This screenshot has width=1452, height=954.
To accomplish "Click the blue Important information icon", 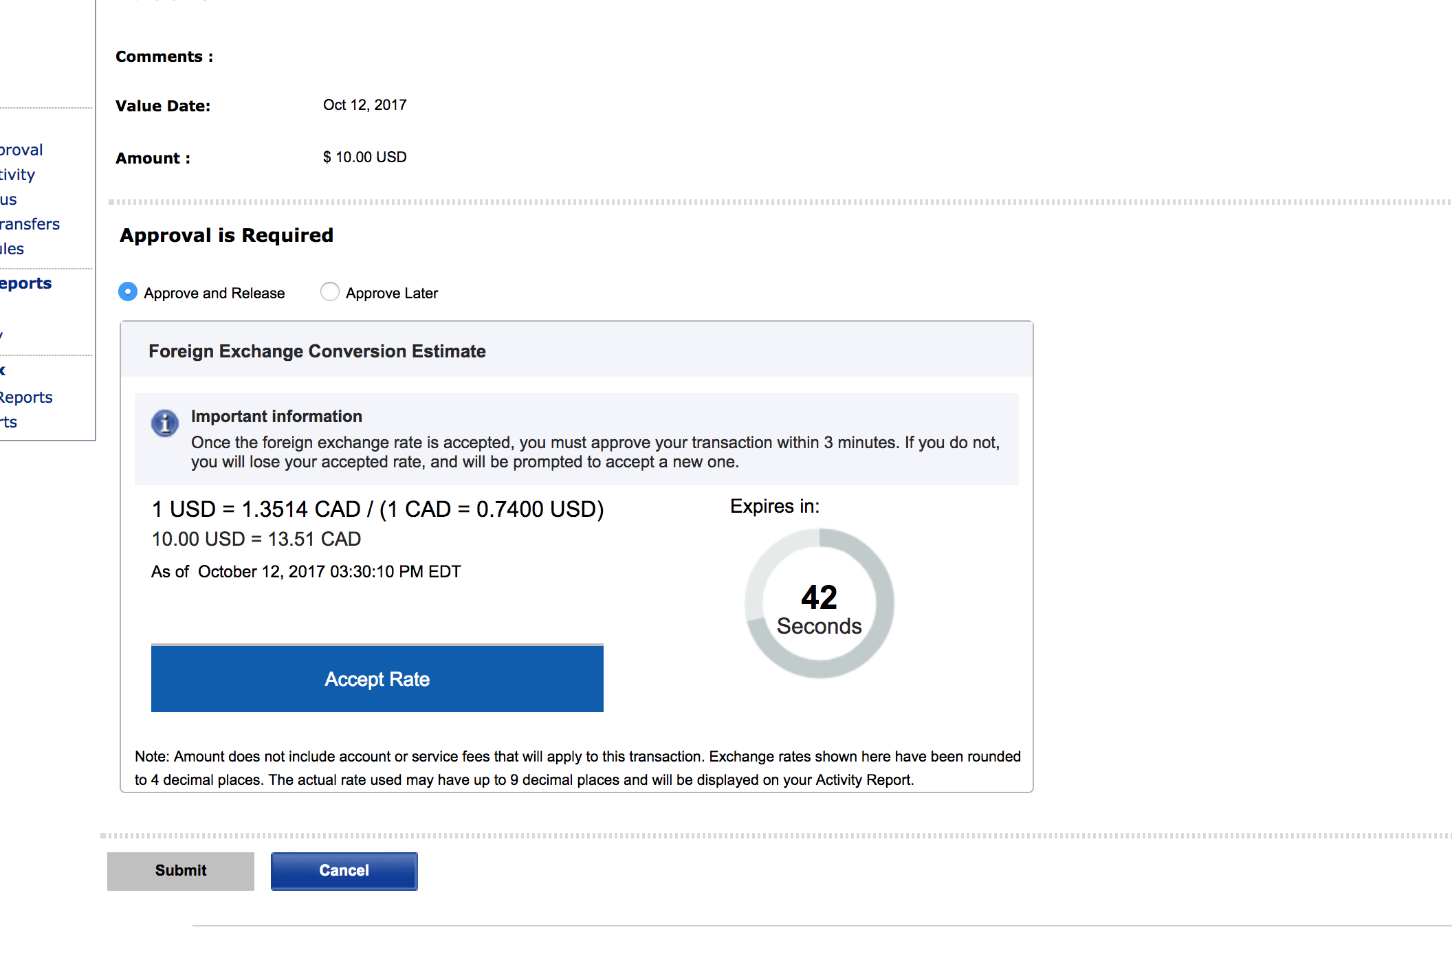I will (x=165, y=423).
